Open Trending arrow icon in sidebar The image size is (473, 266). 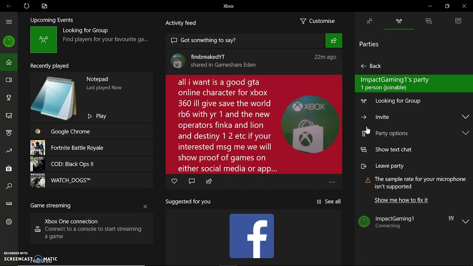(9, 151)
